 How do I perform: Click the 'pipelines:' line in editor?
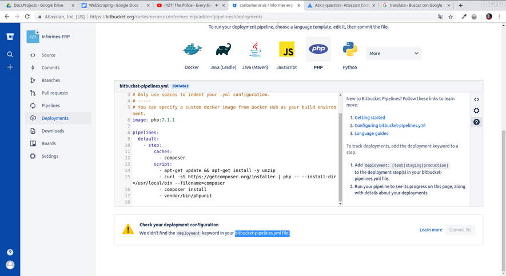point(146,133)
